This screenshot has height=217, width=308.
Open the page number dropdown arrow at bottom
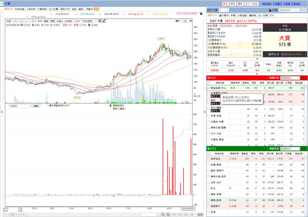[27, 215]
